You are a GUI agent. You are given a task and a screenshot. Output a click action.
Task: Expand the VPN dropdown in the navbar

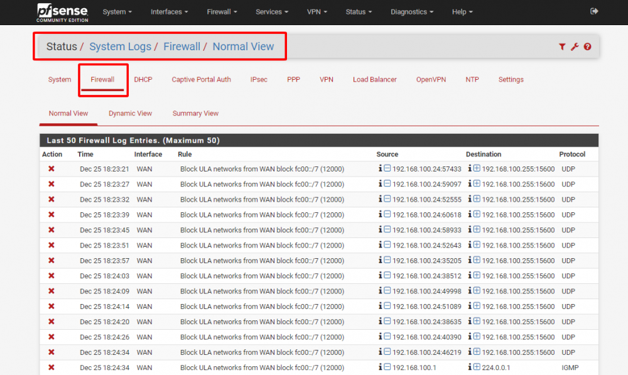[317, 11]
